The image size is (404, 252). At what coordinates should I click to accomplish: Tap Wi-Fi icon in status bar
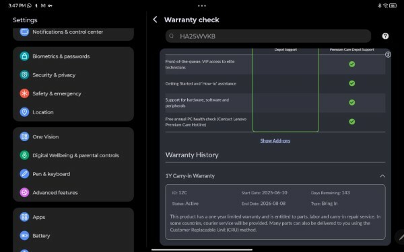(x=385, y=5)
